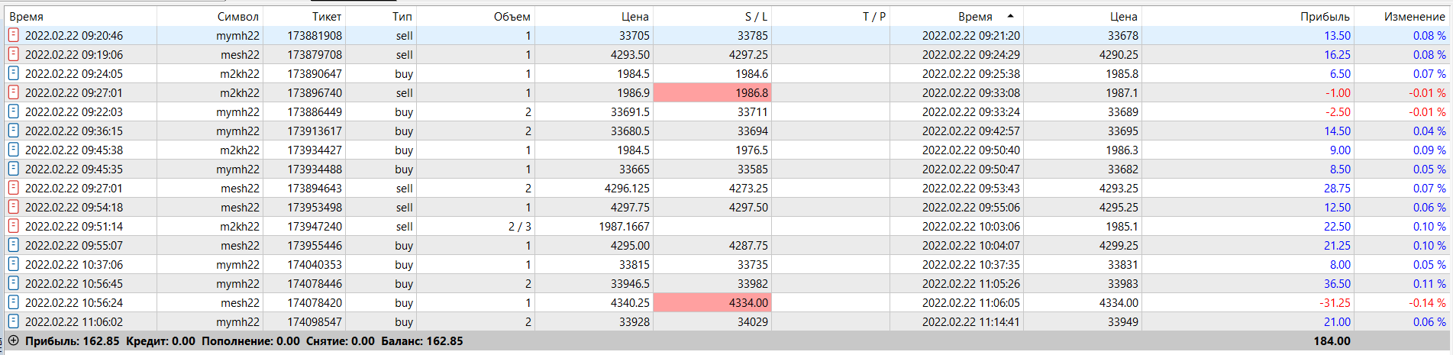Click the T / P column header
This screenshot has height=355, width=1453.
(x=873, y=16)
